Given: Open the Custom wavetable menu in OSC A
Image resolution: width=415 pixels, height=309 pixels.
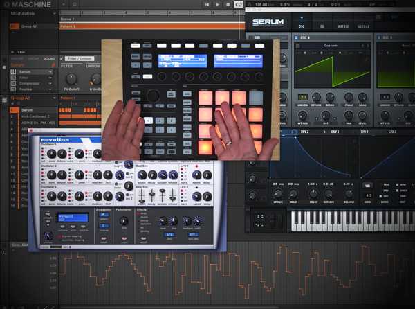Looking at the screenshot, I should (x=331, y=46).
